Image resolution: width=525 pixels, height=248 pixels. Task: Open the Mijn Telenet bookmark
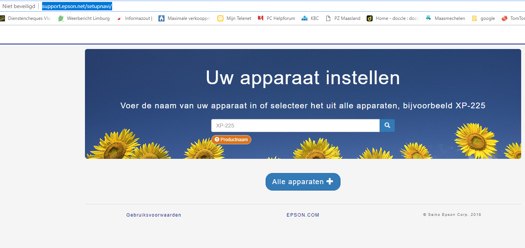point(234,18)
